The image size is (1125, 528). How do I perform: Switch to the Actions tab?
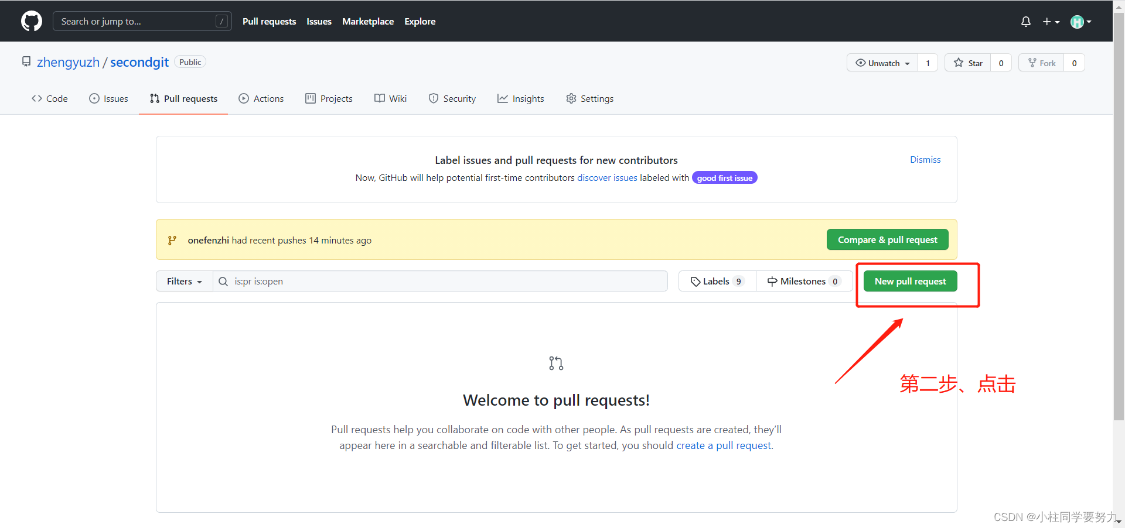pos(261,99)
